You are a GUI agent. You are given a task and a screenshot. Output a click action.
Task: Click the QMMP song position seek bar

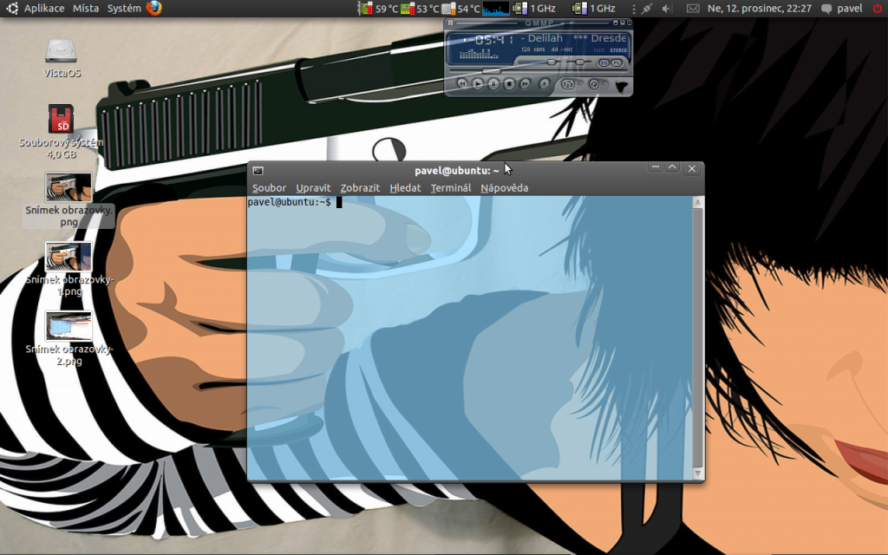[538, 71]
